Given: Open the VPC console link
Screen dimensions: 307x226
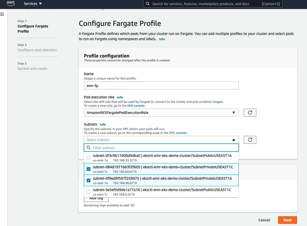Looking at the screenshot, I should pyautogui.click(x=178, y=133).
